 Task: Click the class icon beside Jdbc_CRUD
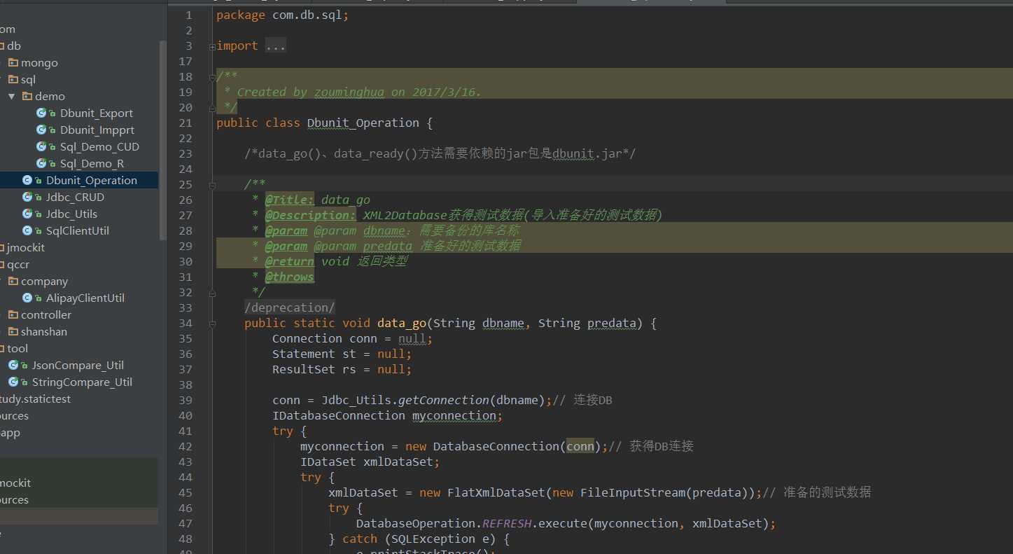(27, 197)
